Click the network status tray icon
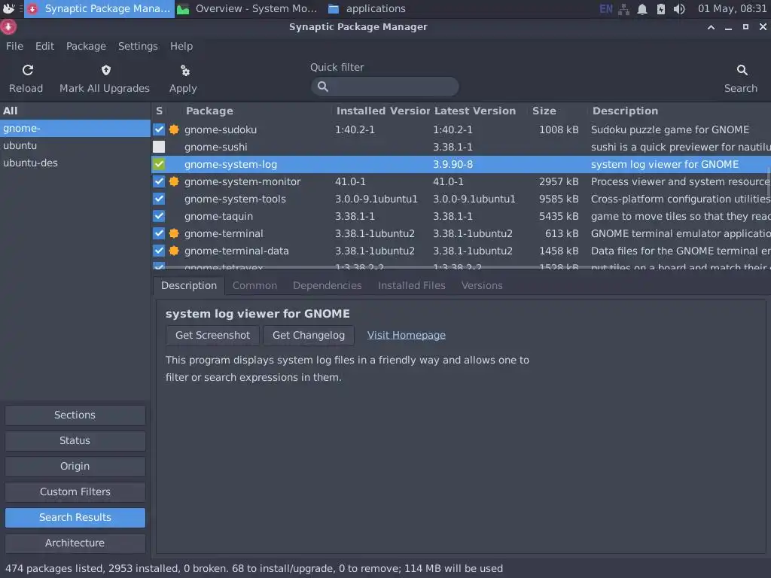This screenshot has height=578, width=771. pyautogui.click(x=623, y=9)
